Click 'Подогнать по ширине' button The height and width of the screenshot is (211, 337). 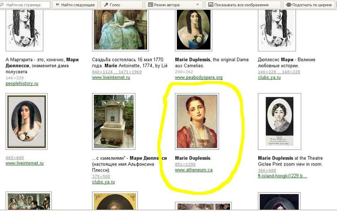coord(310,5)
